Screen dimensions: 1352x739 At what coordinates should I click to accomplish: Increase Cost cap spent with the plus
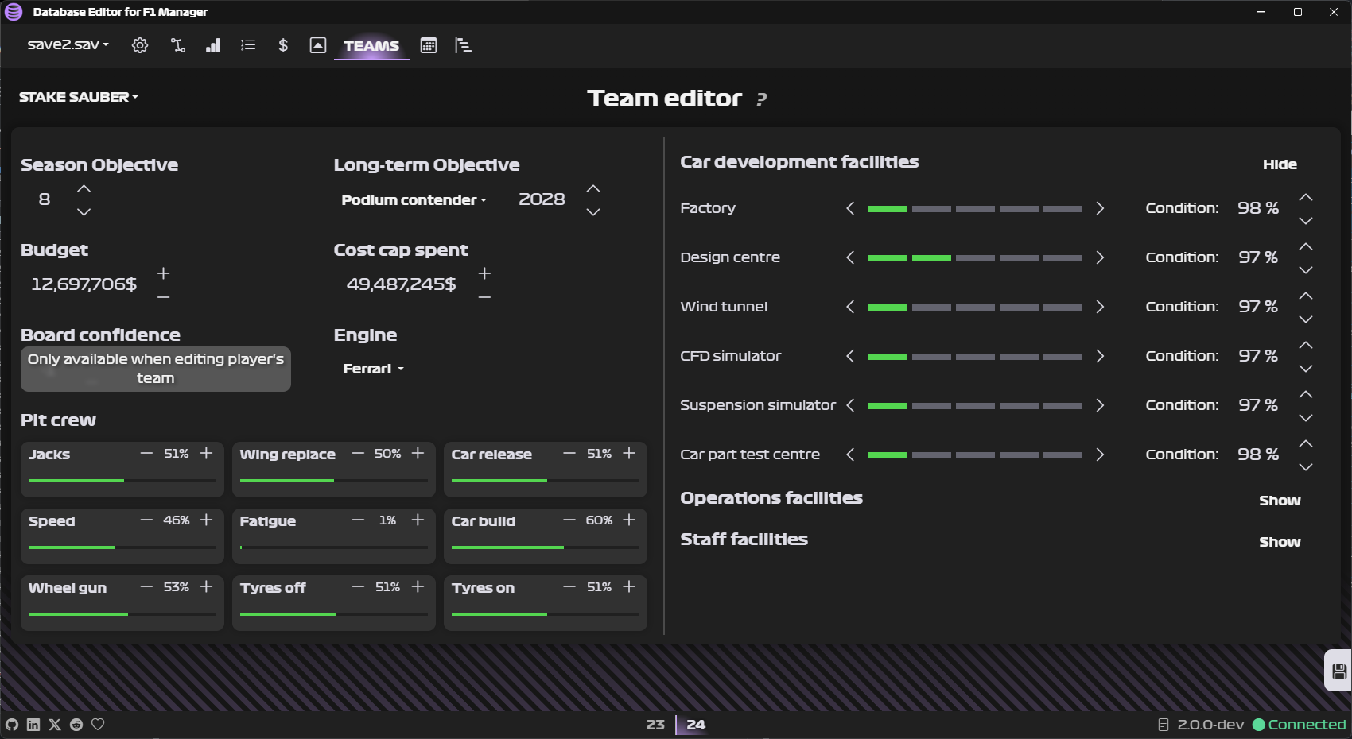[x=484, y=273]
